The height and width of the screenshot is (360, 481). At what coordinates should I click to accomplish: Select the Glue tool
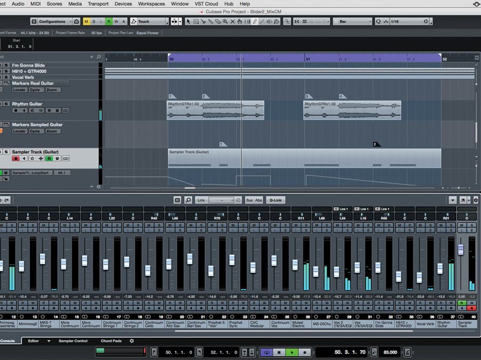pos(211,21)
